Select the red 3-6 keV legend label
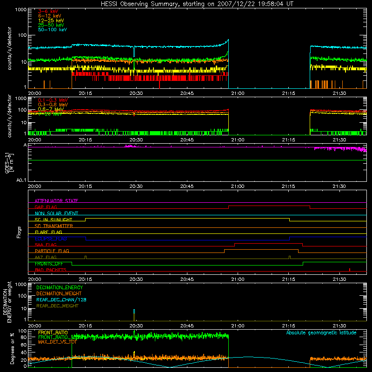Viewport: 372px width, 372px height. pyautogui.click(x=48, y=11)
